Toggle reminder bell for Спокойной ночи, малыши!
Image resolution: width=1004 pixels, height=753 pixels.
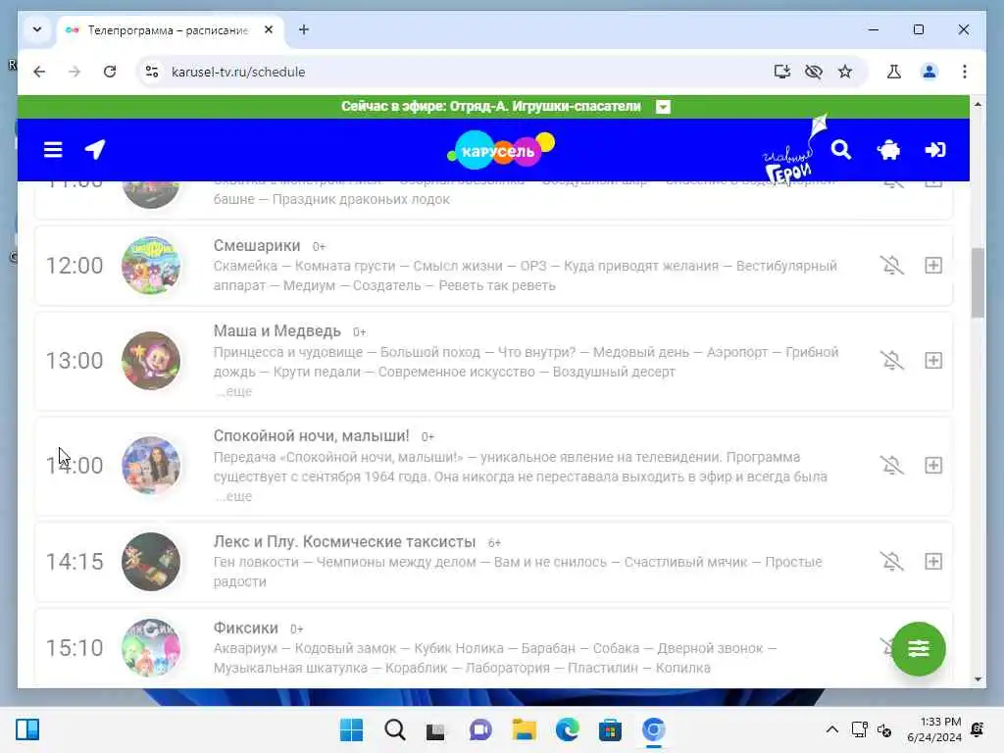(892, 466)
